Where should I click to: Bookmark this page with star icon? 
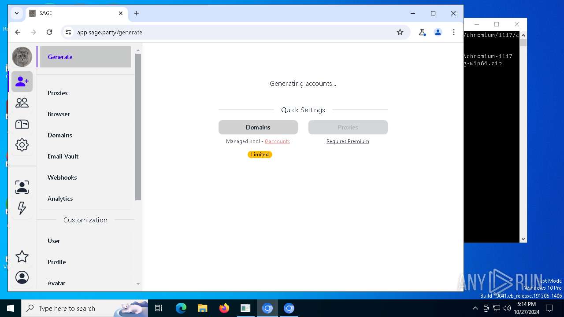(400, 32)
